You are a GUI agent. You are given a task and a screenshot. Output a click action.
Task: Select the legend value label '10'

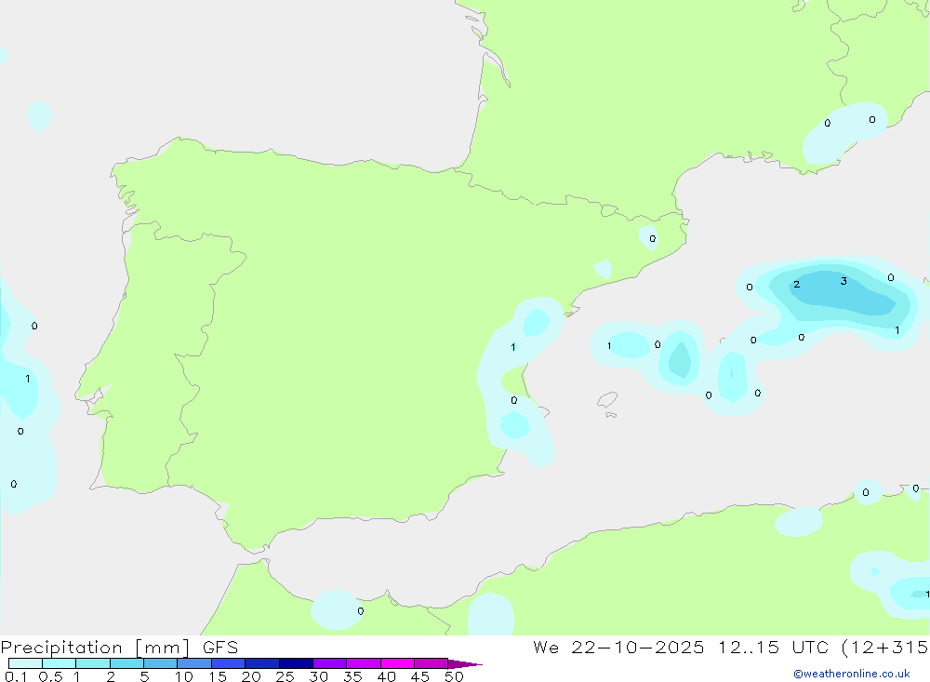[184, 676]
